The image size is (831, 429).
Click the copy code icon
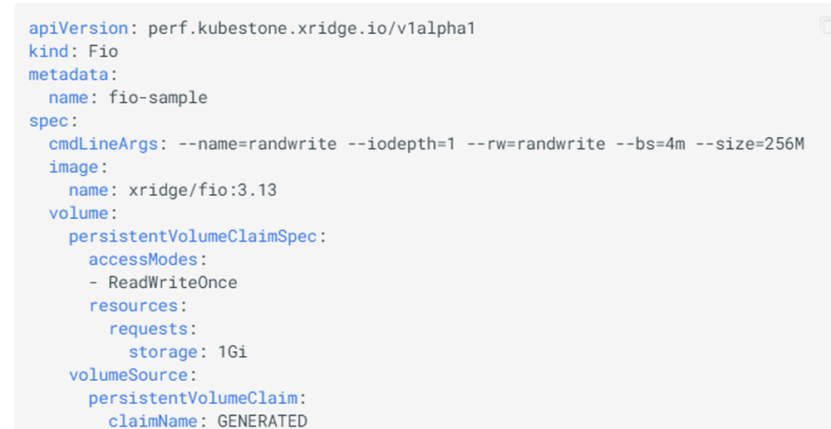pos(824,26)
